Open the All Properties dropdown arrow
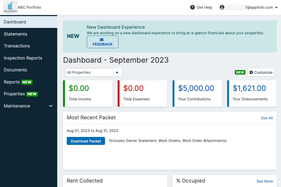This screenshot has width=281, height=187. coord(117,72)
